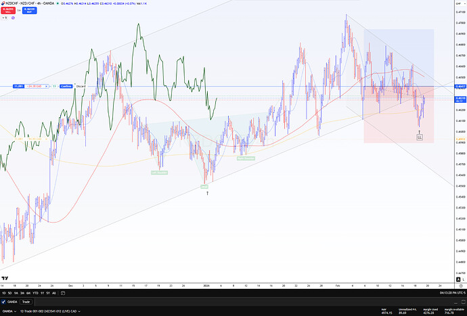The width and height of the screenshot is (467, 316).
Task: Click the LL marker label on chart
Action: 420,137
